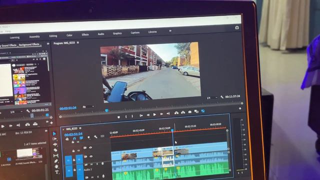Open Program panel menu
This screenshot has height=180, width=320.
[x=78, y=42]
